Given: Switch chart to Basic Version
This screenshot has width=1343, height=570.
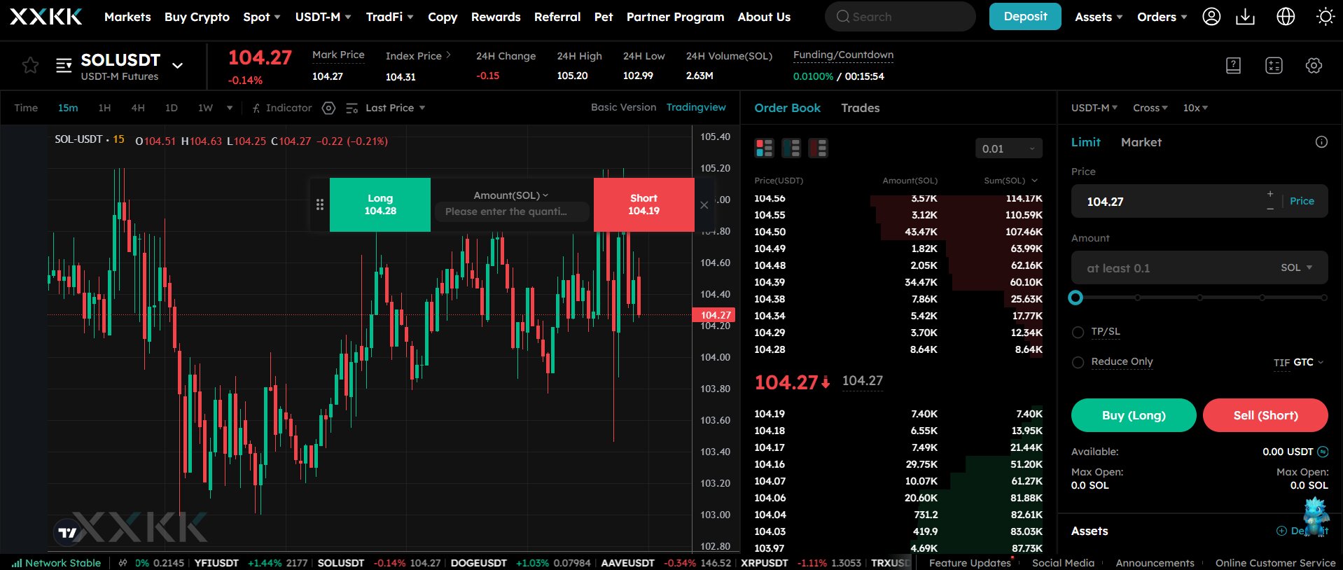Looking at the screenshot, I should 623,107.
